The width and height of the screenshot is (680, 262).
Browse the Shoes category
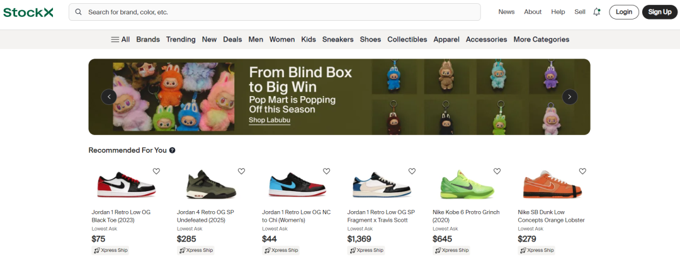[x=370, y=40]
